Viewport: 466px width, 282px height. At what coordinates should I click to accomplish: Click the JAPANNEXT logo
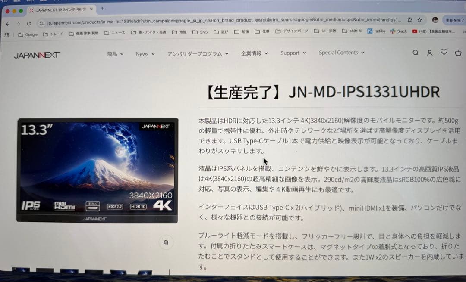tap(37, 54)
